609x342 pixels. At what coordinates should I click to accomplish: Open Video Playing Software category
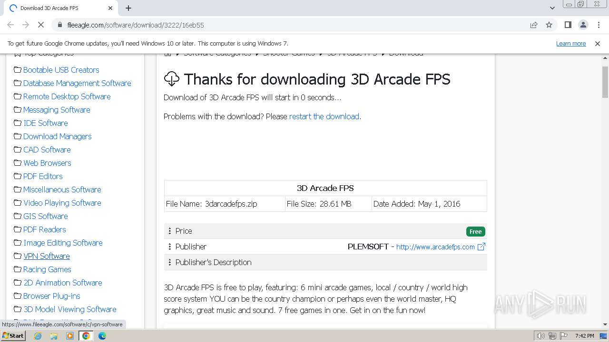(x=62, y=203)
